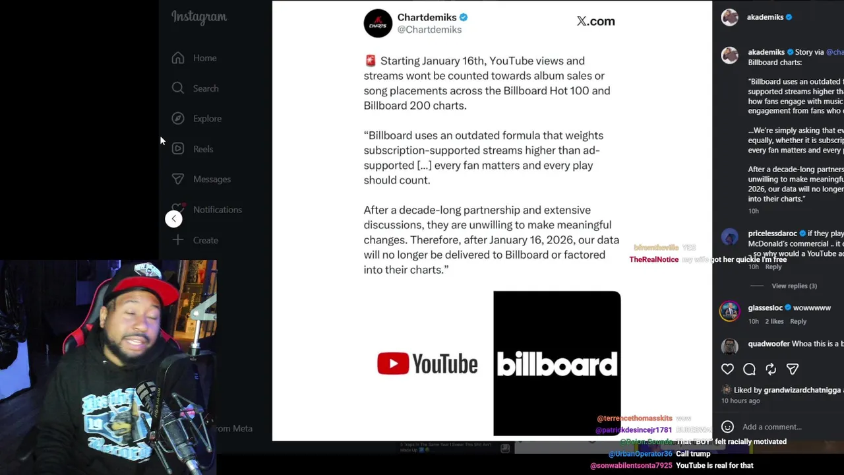Image resolution: width=844 pixels, height=475 pixels.
Task: Share post using paper plane icon
Action: [793, 369]
